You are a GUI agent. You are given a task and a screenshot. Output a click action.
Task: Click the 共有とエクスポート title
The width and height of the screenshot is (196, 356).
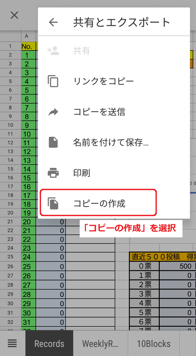[122, 22]
